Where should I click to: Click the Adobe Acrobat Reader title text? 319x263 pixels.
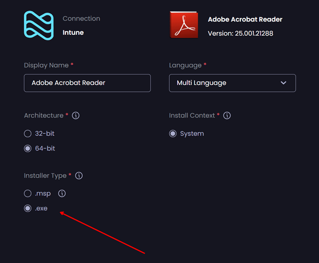point(245,19)
